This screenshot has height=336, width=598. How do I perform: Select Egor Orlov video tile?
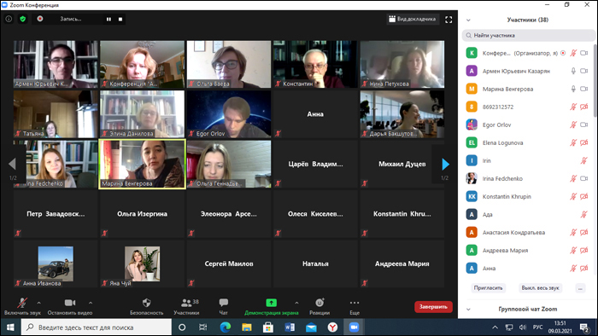pyautogui.click(x=229, y=114)
